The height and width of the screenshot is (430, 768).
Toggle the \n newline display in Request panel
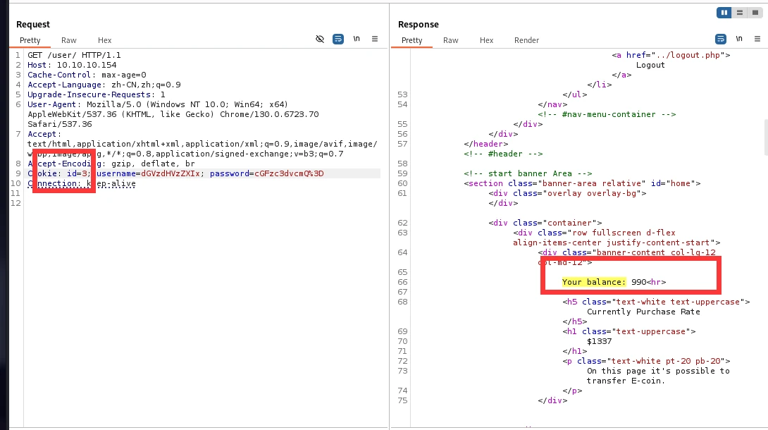click(x=357, y=39)
